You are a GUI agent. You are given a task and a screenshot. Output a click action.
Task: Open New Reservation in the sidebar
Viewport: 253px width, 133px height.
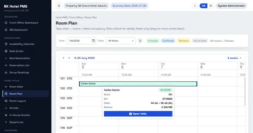[26, 58]
